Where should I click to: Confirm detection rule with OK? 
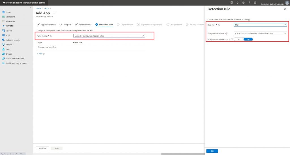click(x=212, y=151)
